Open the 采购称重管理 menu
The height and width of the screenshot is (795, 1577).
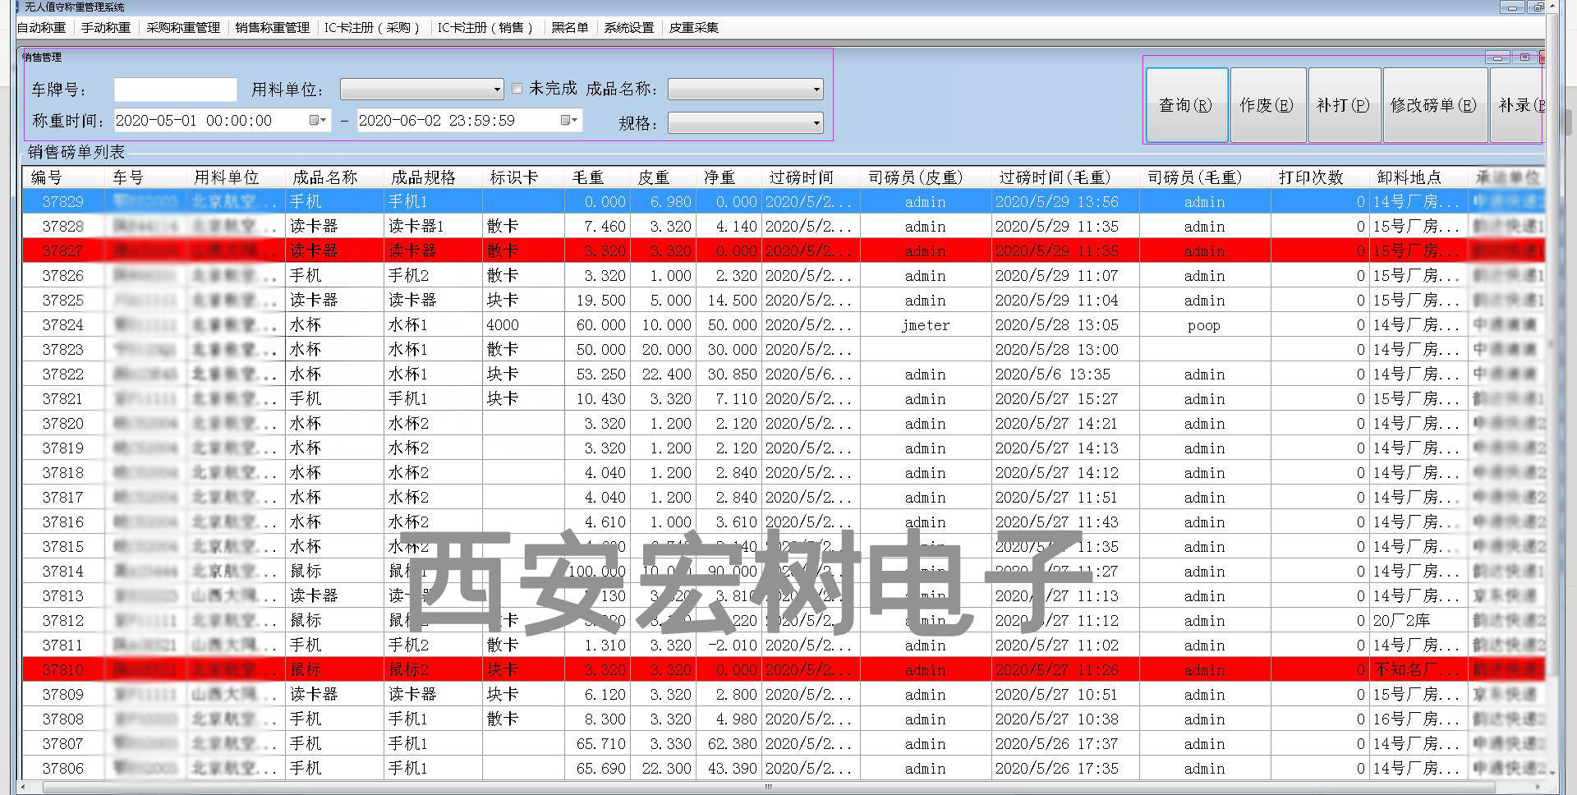[183, 27]
